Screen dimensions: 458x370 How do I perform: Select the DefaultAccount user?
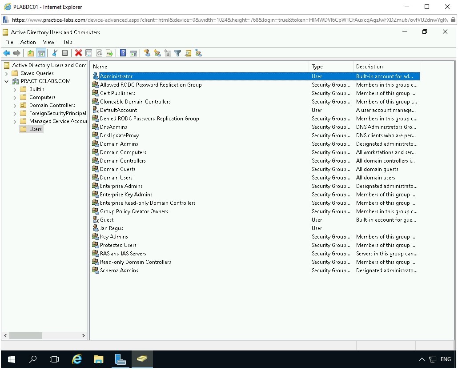[118, 110]
